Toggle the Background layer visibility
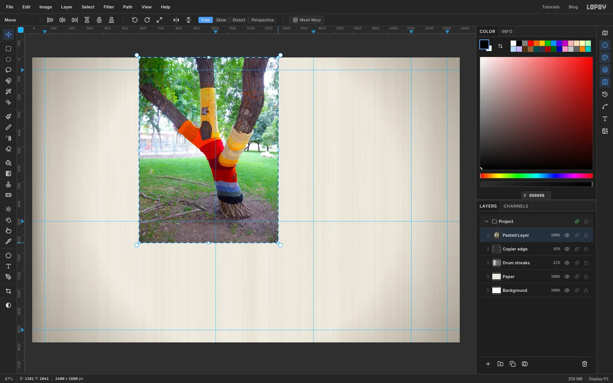This screenshot has width=613, height=383. tap(567, 290)
